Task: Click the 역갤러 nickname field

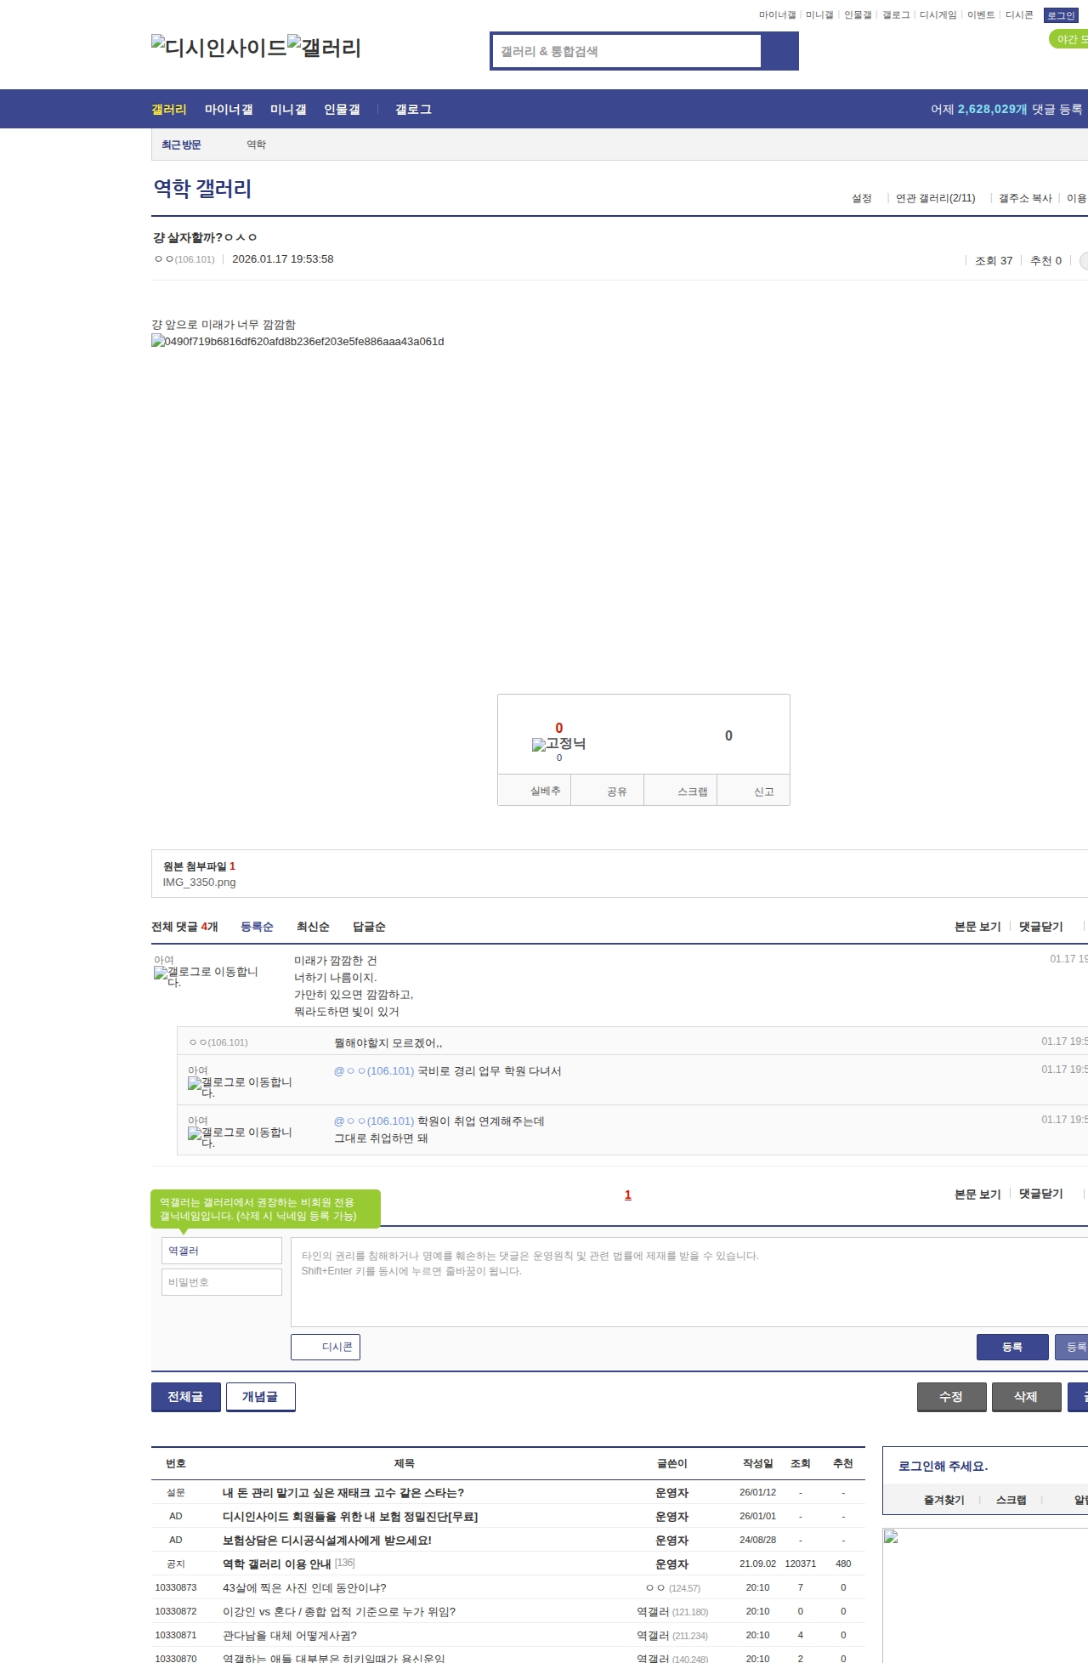Action: (x=221, y=1251)
